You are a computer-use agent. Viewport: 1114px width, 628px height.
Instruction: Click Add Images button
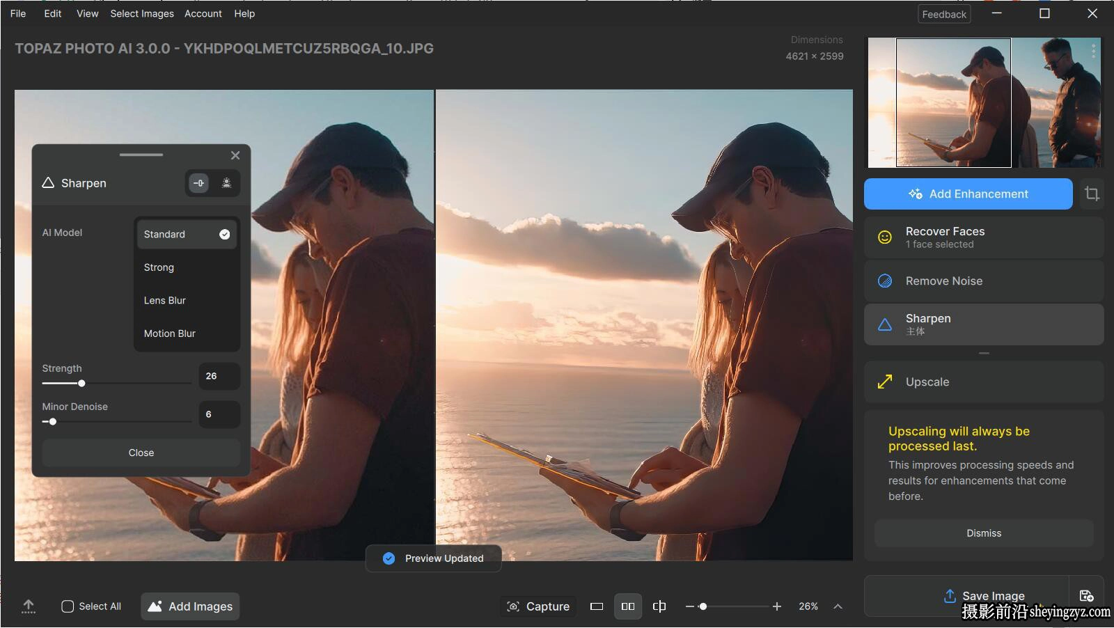pyautogui.click(x=190, y=606)
